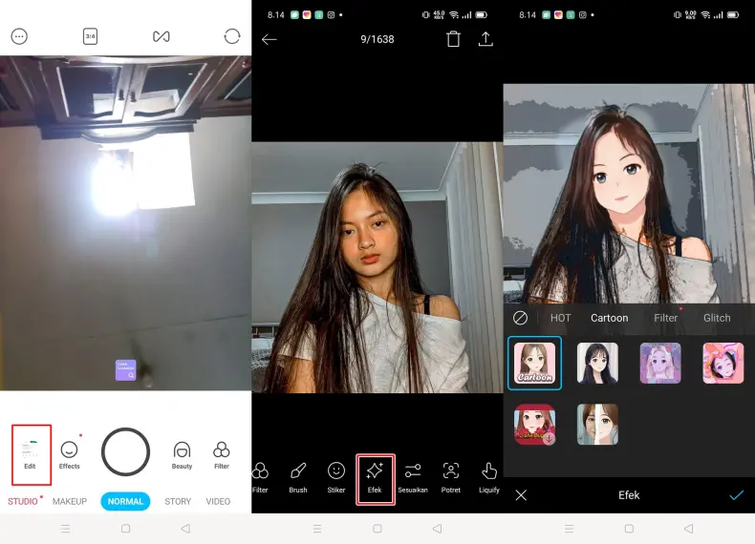This screenshot has height=544, width=755.
Task: Tap Android recent-apps menu under Efek screen
Action: pos(569,529)
